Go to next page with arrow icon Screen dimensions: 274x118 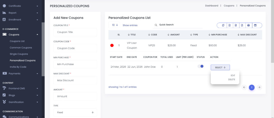coord(259,87)
